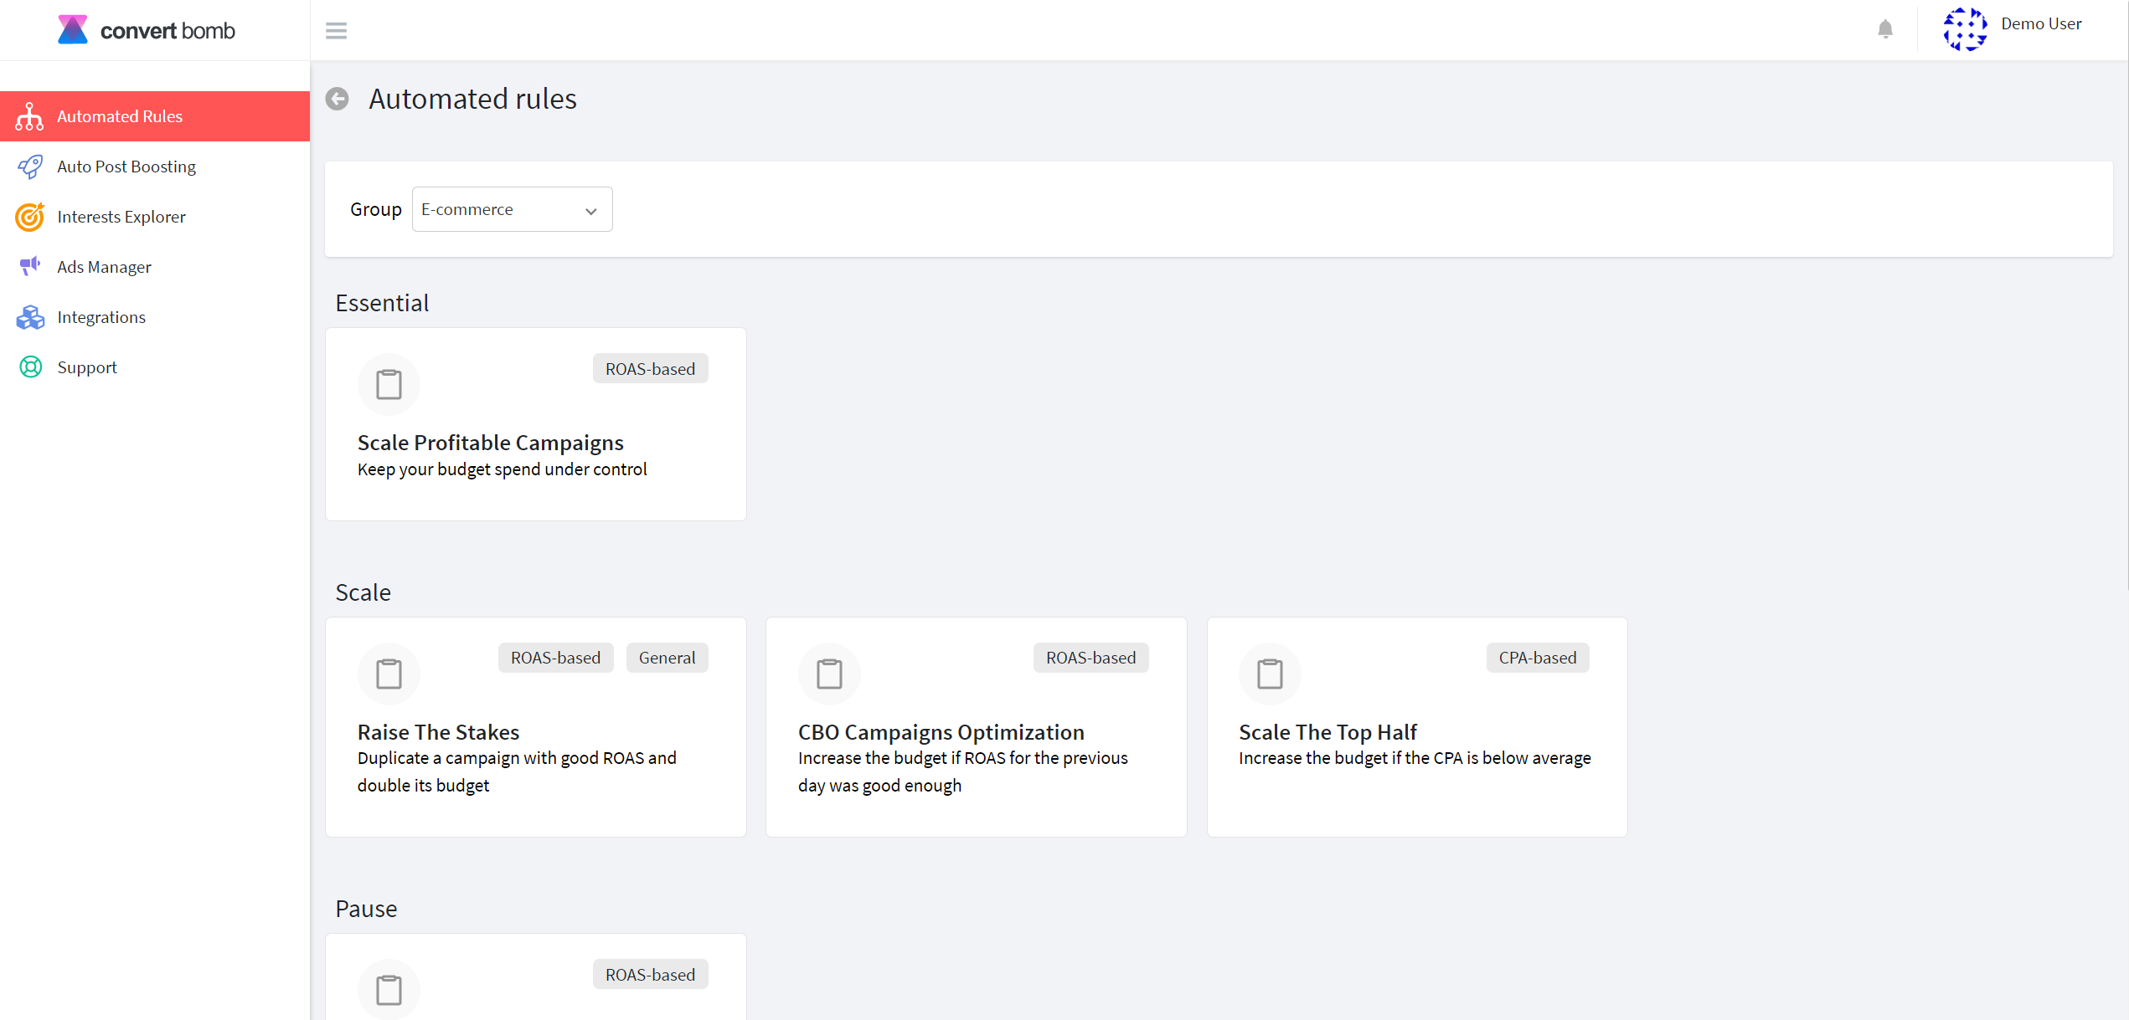Click ROAS-based tag on Raise The Stakes
Image resolution: width=2129 pixels, height=1020 pixels.
[555, 658]
